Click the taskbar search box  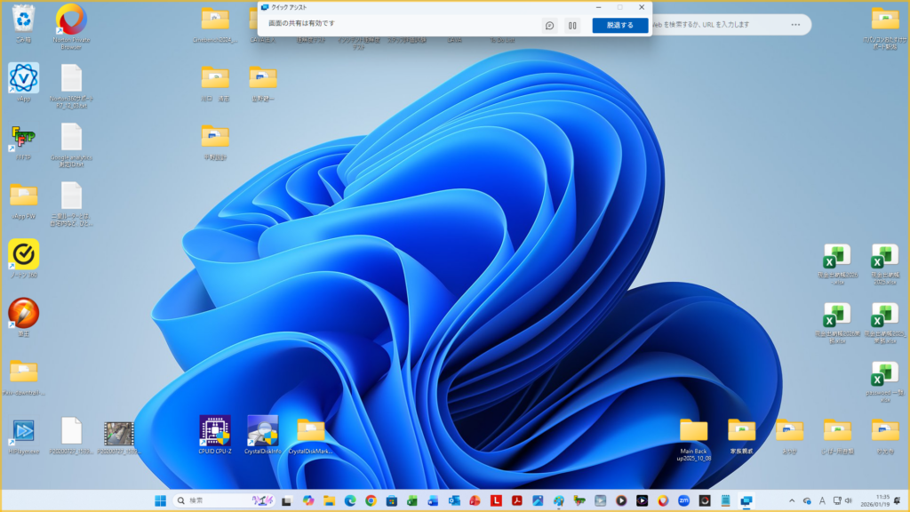222,500
